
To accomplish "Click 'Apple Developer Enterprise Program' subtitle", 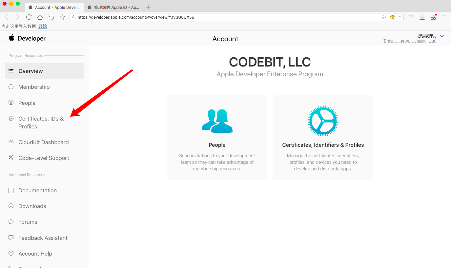I will pos(270,74).
